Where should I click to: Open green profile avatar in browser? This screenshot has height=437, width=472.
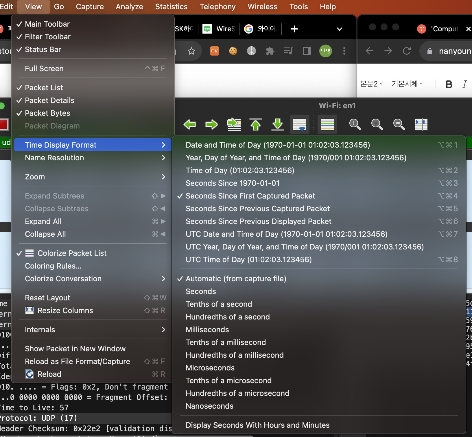point(326,51)
